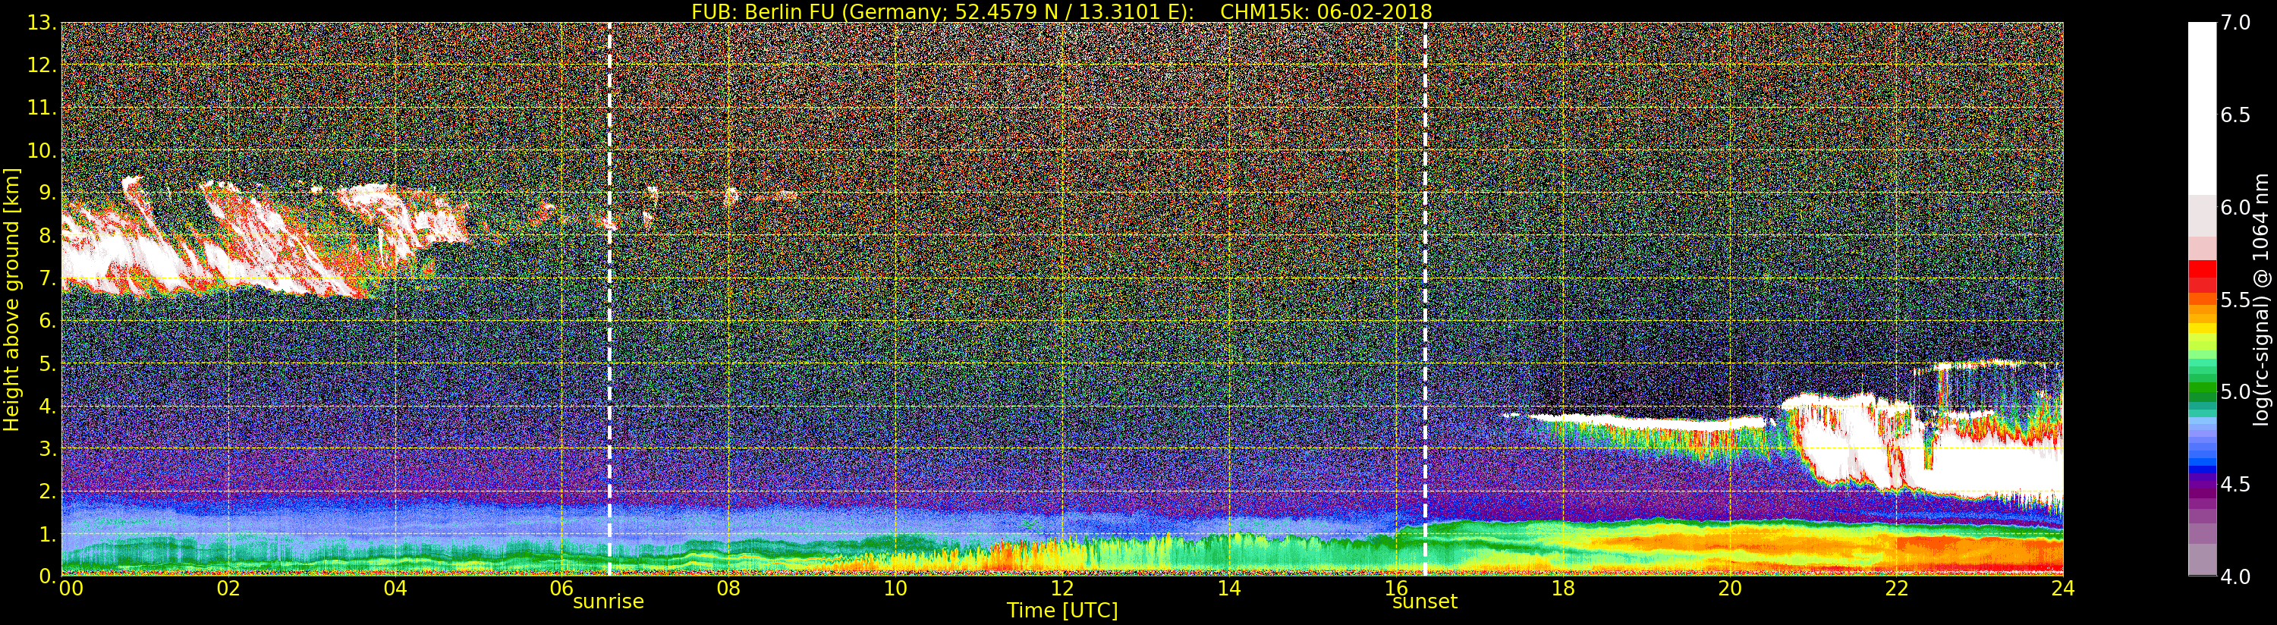
Task: Click the '08' time tick label
Action: point(728,589)
